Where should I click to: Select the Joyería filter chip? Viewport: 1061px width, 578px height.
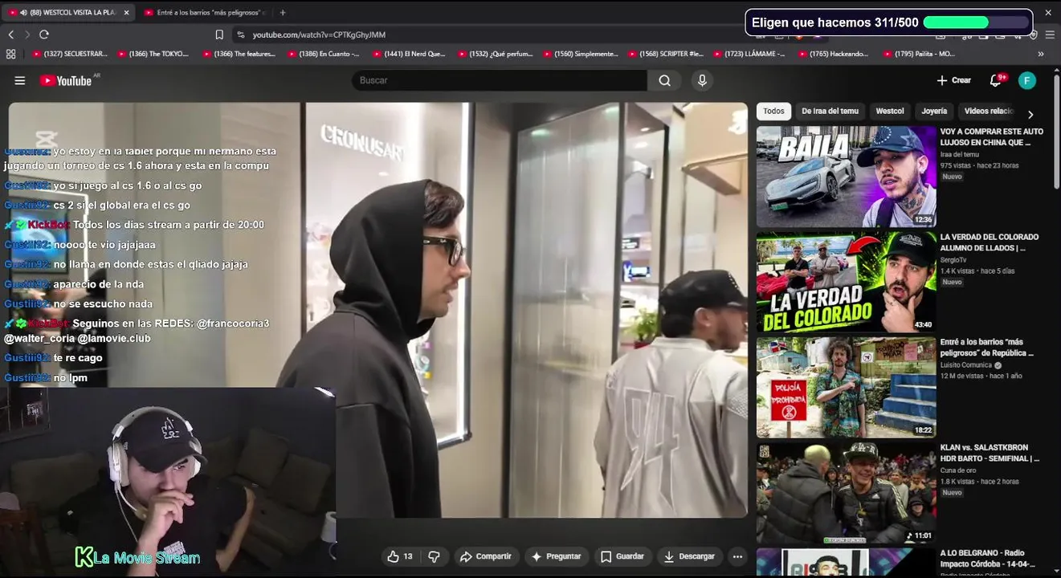934,112
